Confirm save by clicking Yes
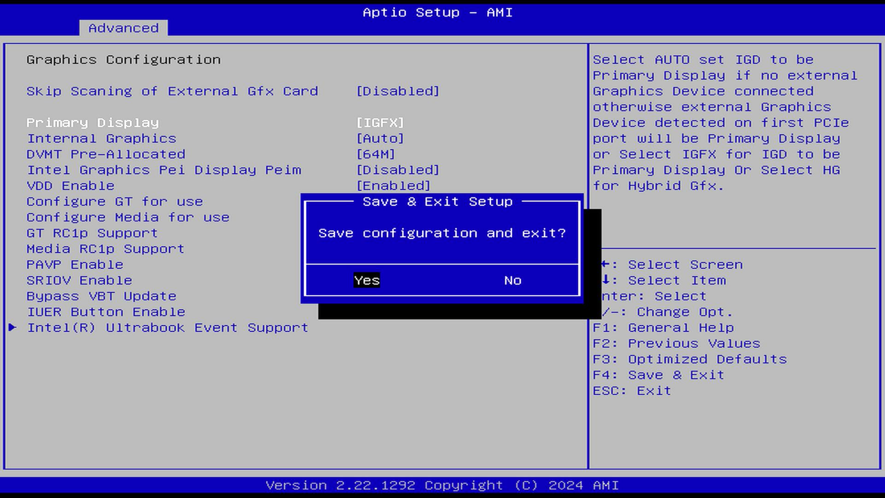The height and width of the screenshot is (498, 885). click(x=366, y=280)
